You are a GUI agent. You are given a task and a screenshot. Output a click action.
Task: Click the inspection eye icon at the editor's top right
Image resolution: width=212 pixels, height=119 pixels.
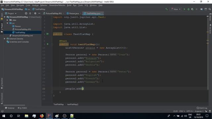208,16
